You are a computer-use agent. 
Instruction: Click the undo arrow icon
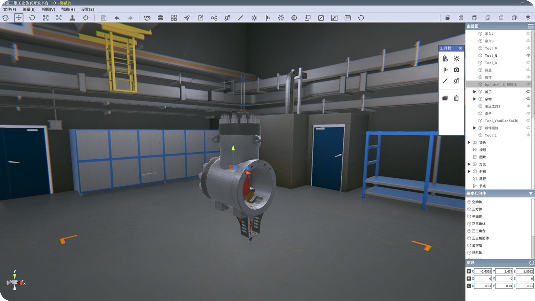click(117, 18)
